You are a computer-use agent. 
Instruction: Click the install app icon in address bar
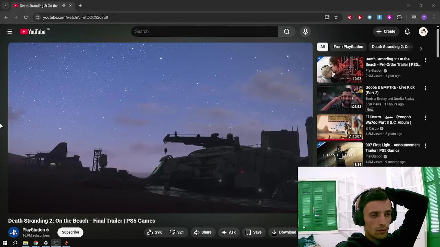click(x=327, y=17)
